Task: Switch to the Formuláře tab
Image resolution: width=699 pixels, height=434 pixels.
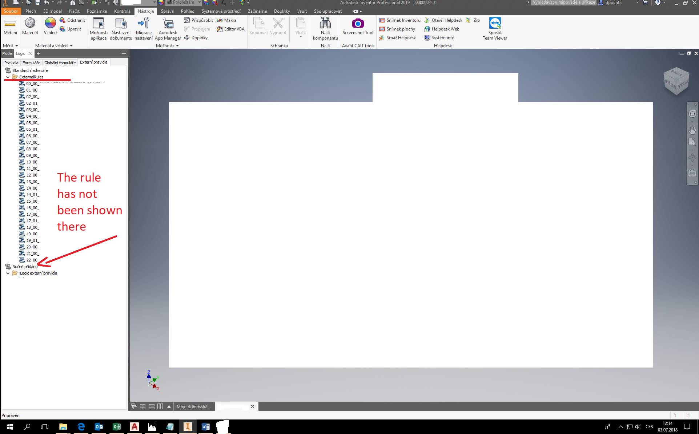Action: [31, 62]
